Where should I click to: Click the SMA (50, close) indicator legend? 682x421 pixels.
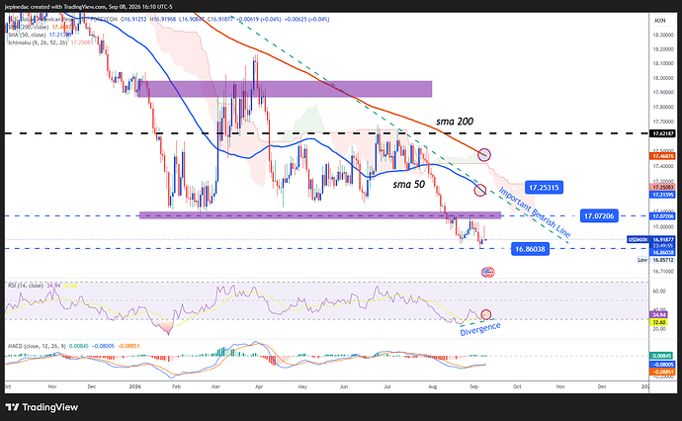click(37, 35)
